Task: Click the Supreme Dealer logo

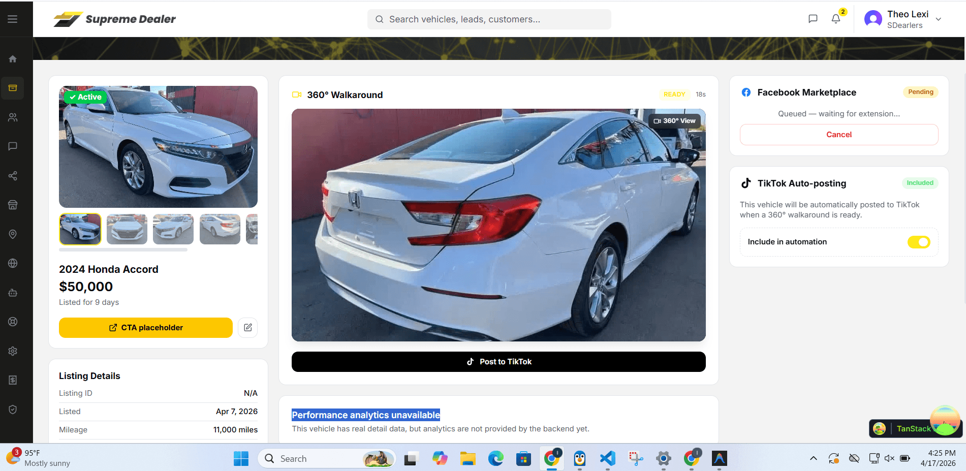Action: (x=115, y=19)
